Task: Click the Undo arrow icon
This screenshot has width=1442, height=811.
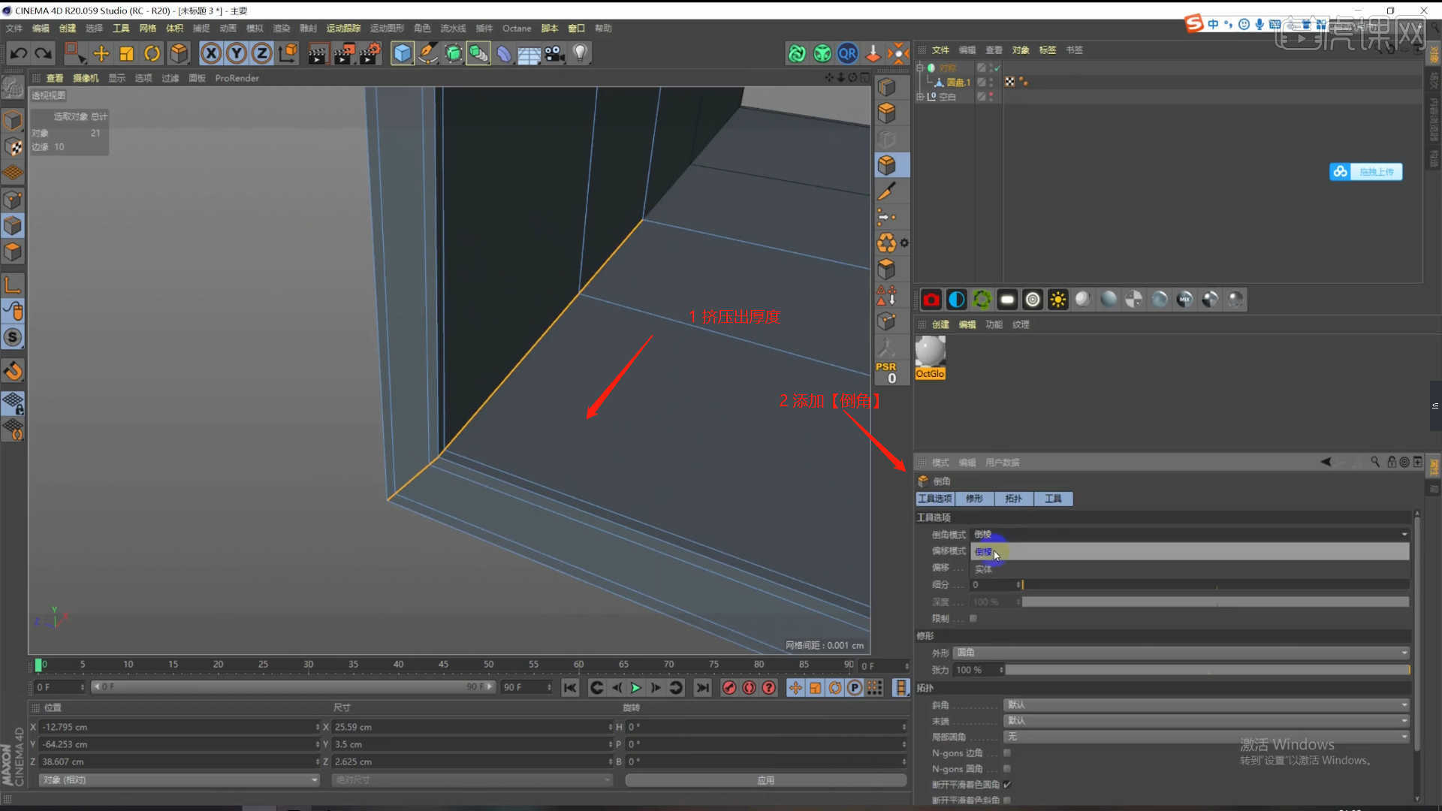Action: [x=19, y=53]
